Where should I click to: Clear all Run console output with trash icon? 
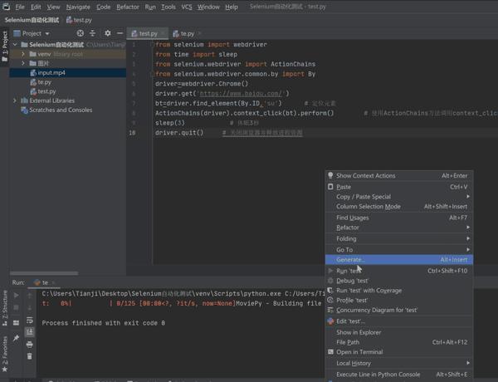click(x=30, y=355)
